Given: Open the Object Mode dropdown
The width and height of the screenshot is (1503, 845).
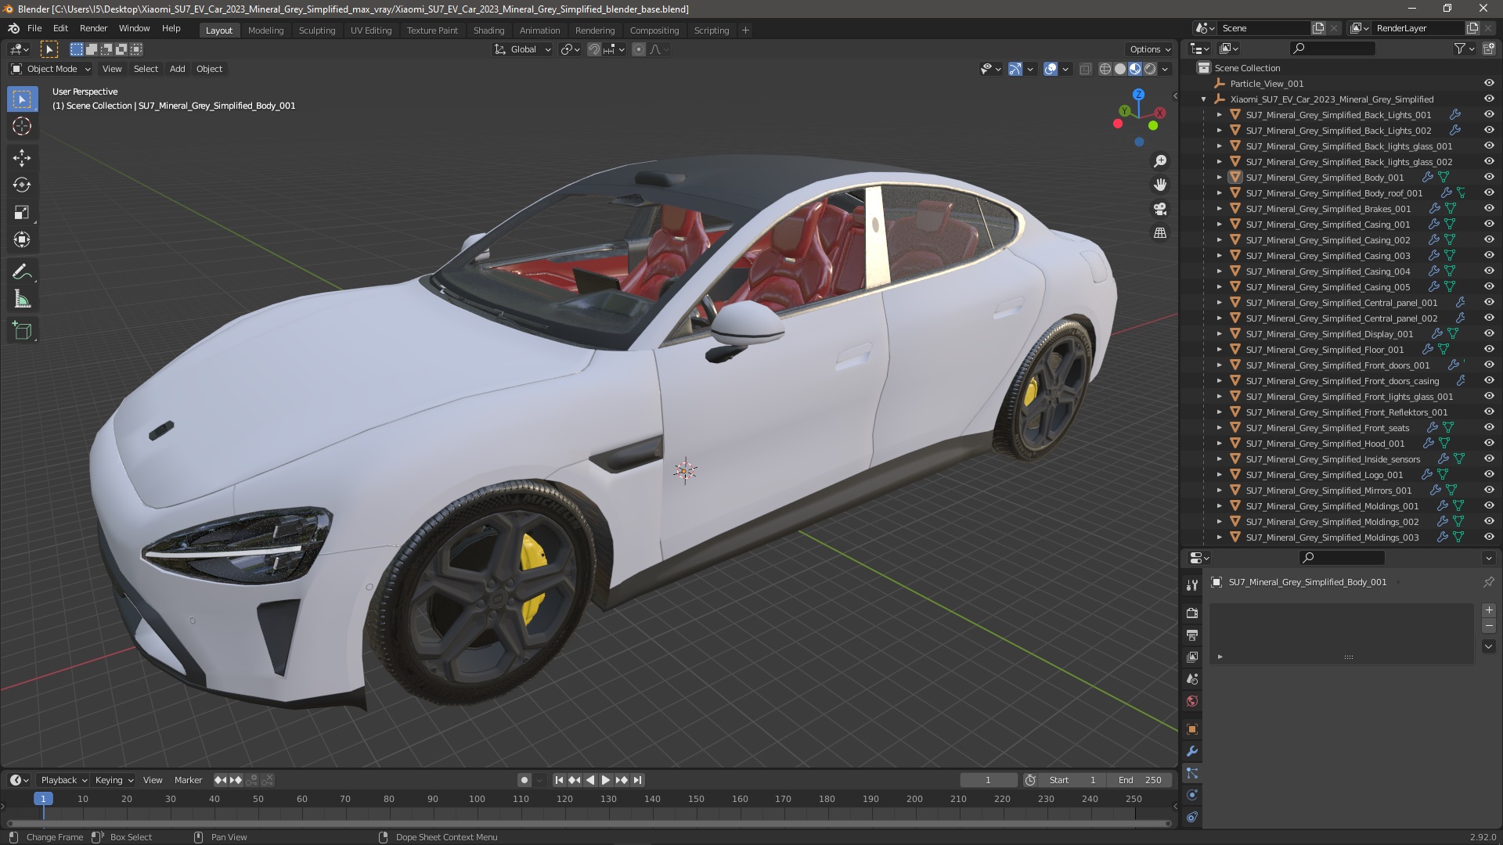Looking at the screenshot, I should click(x=51, y=69).
